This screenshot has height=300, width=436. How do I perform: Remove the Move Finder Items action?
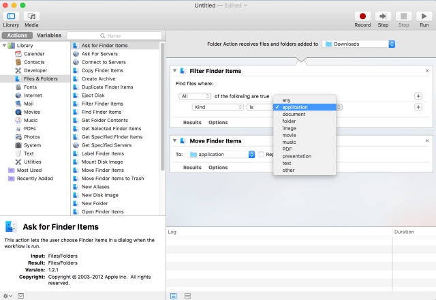coord(427,141)
